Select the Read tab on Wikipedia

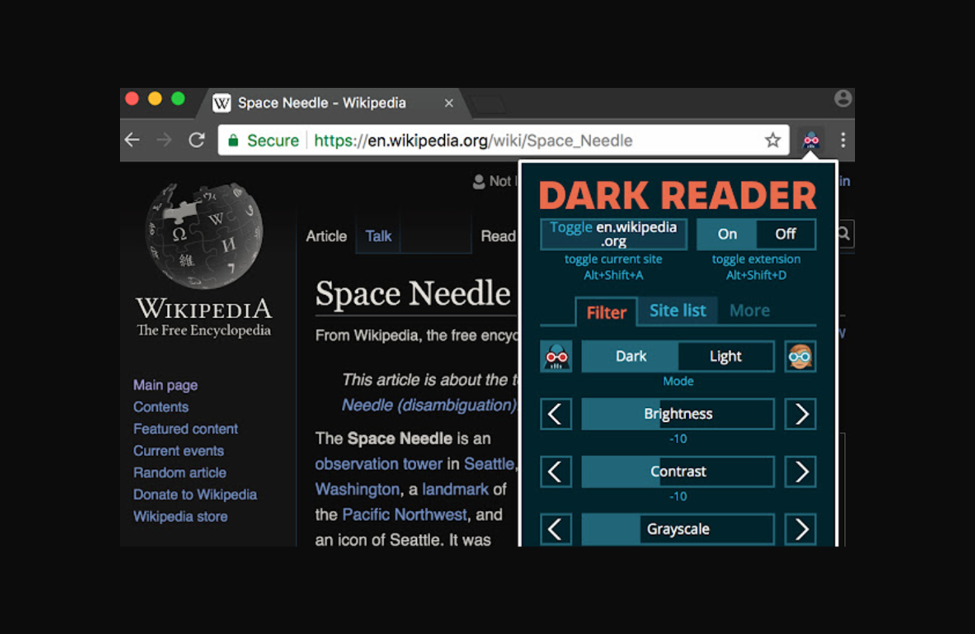click(498, 236)
